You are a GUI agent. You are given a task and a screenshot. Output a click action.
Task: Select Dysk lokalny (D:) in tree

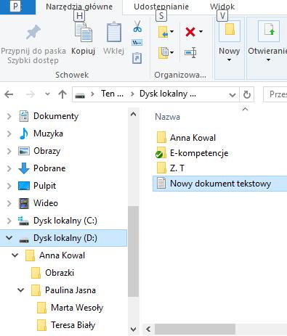[63, 238]
